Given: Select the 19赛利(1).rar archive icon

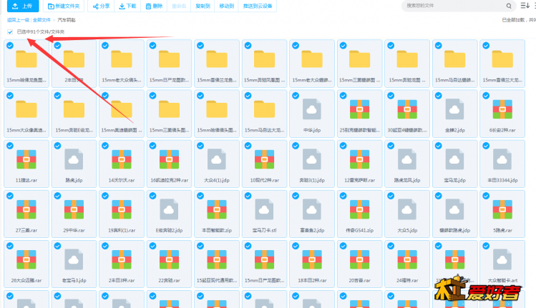Looking at the screenshot, I should (x=122, y=209).
